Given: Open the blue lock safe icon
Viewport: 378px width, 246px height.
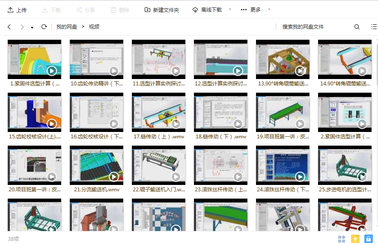Looking at the screenshot, I should (368, 239).
